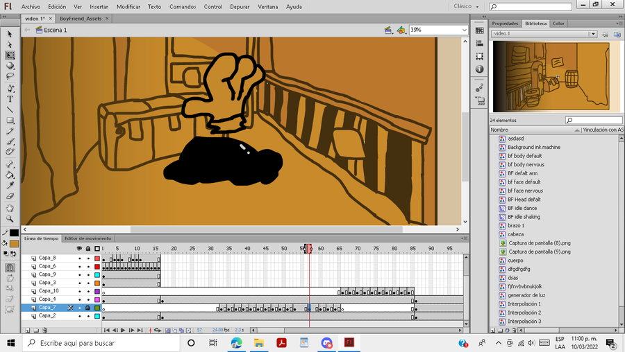This screenshot has height=352, width=625.
Task: Open the Archivo menu
Action: tap(31, 7)
